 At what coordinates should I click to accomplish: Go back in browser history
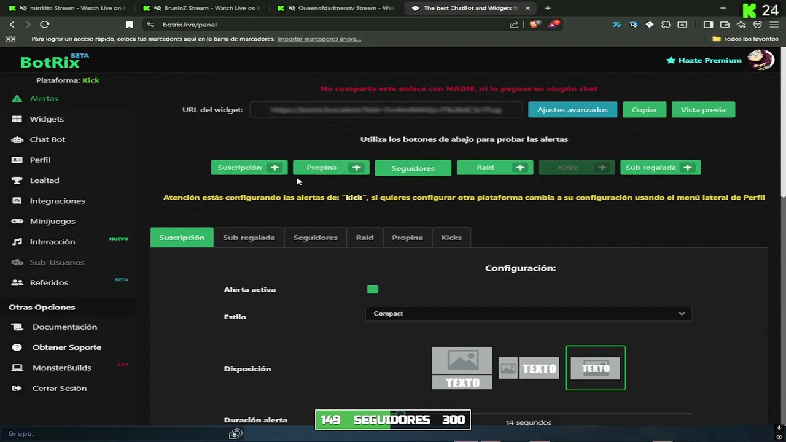[12, 25]
